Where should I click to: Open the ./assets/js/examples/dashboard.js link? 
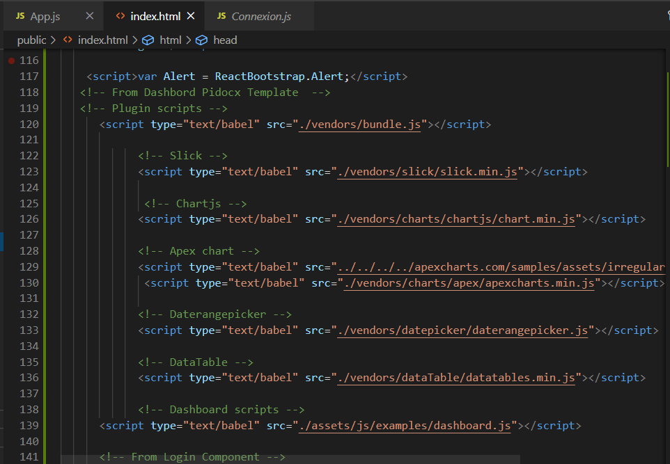tap(405, 426)
